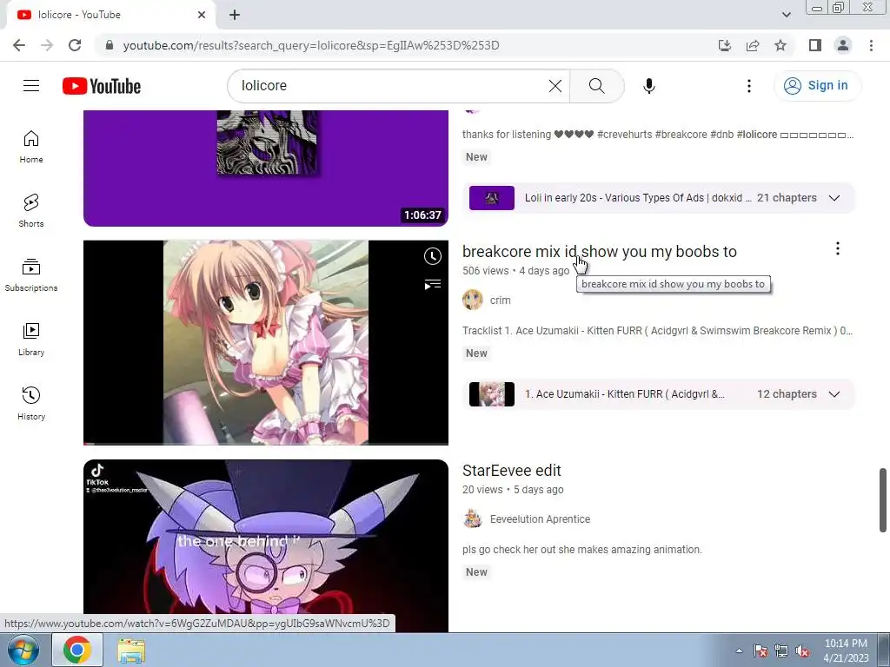Viewport: 890px width, 667px height.
Task: Toggle the Chrome side panel
Action: coord(815,45)
